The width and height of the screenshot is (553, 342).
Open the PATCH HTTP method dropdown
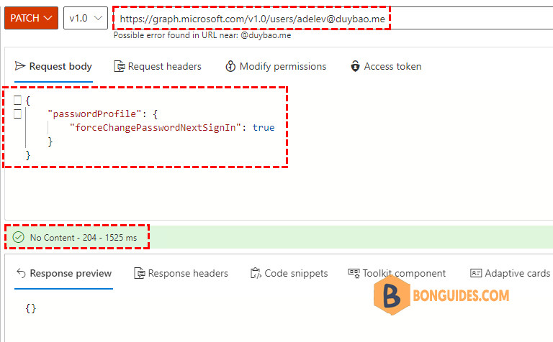click(31, 18)
